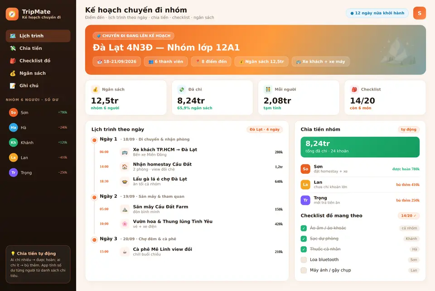The width and height of the screenshot is (435, 291).
Task: Click the 8 điểm đến chip
Action: 211,62
